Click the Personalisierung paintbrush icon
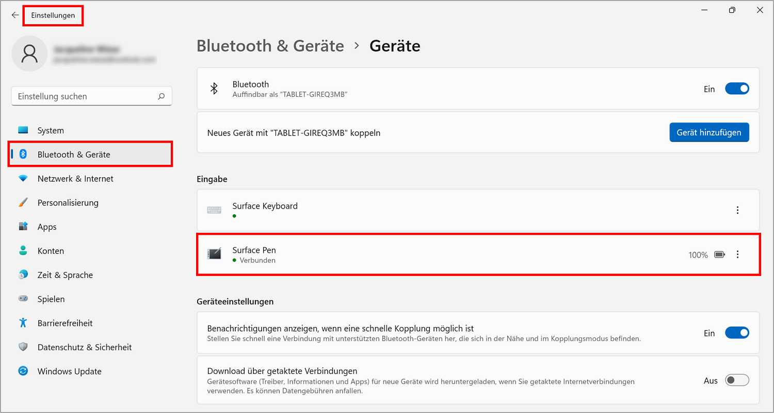Image resolution: width=774 pixels, height=413 pixels. tap(23, 202)
